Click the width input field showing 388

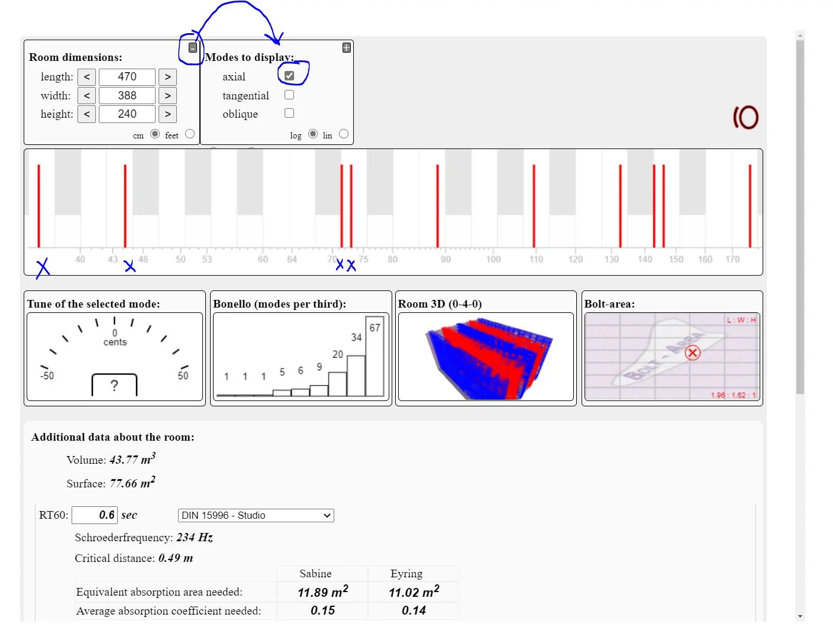127,96
